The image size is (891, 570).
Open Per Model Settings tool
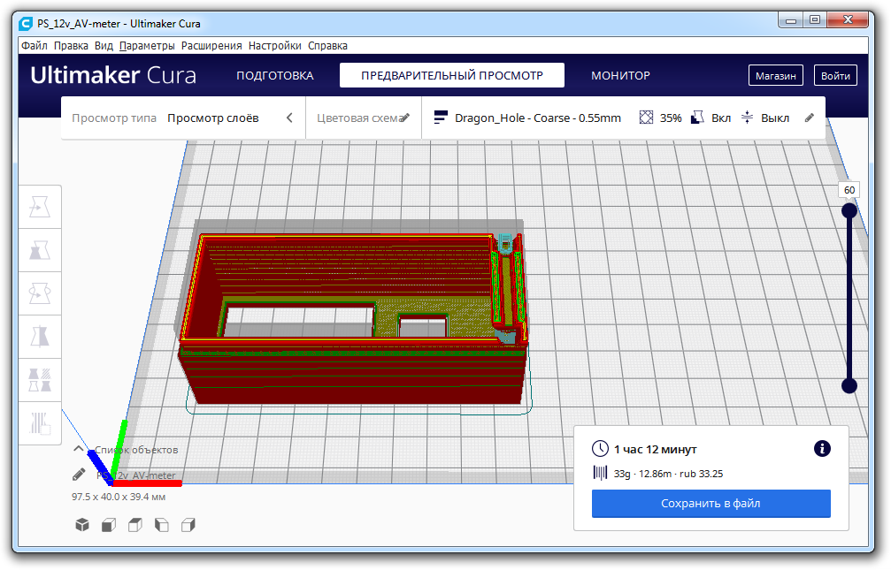(x=40, y=380)
